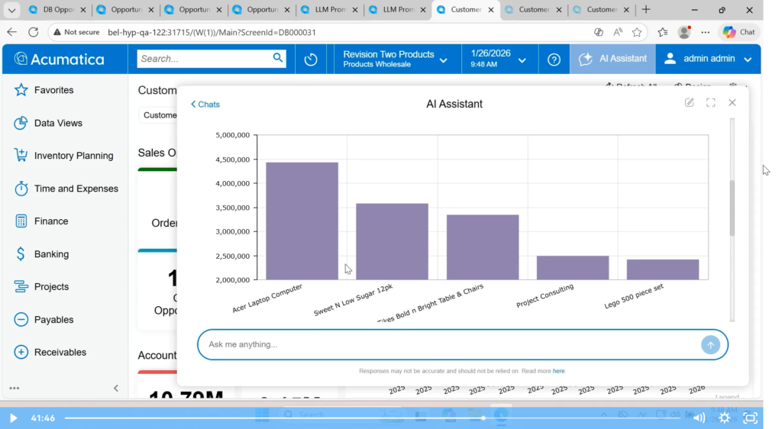Image resolution: width=782 pixels, height=429 pixels.
Task: Open the recent history clock icon
Action: pos(311,60)
